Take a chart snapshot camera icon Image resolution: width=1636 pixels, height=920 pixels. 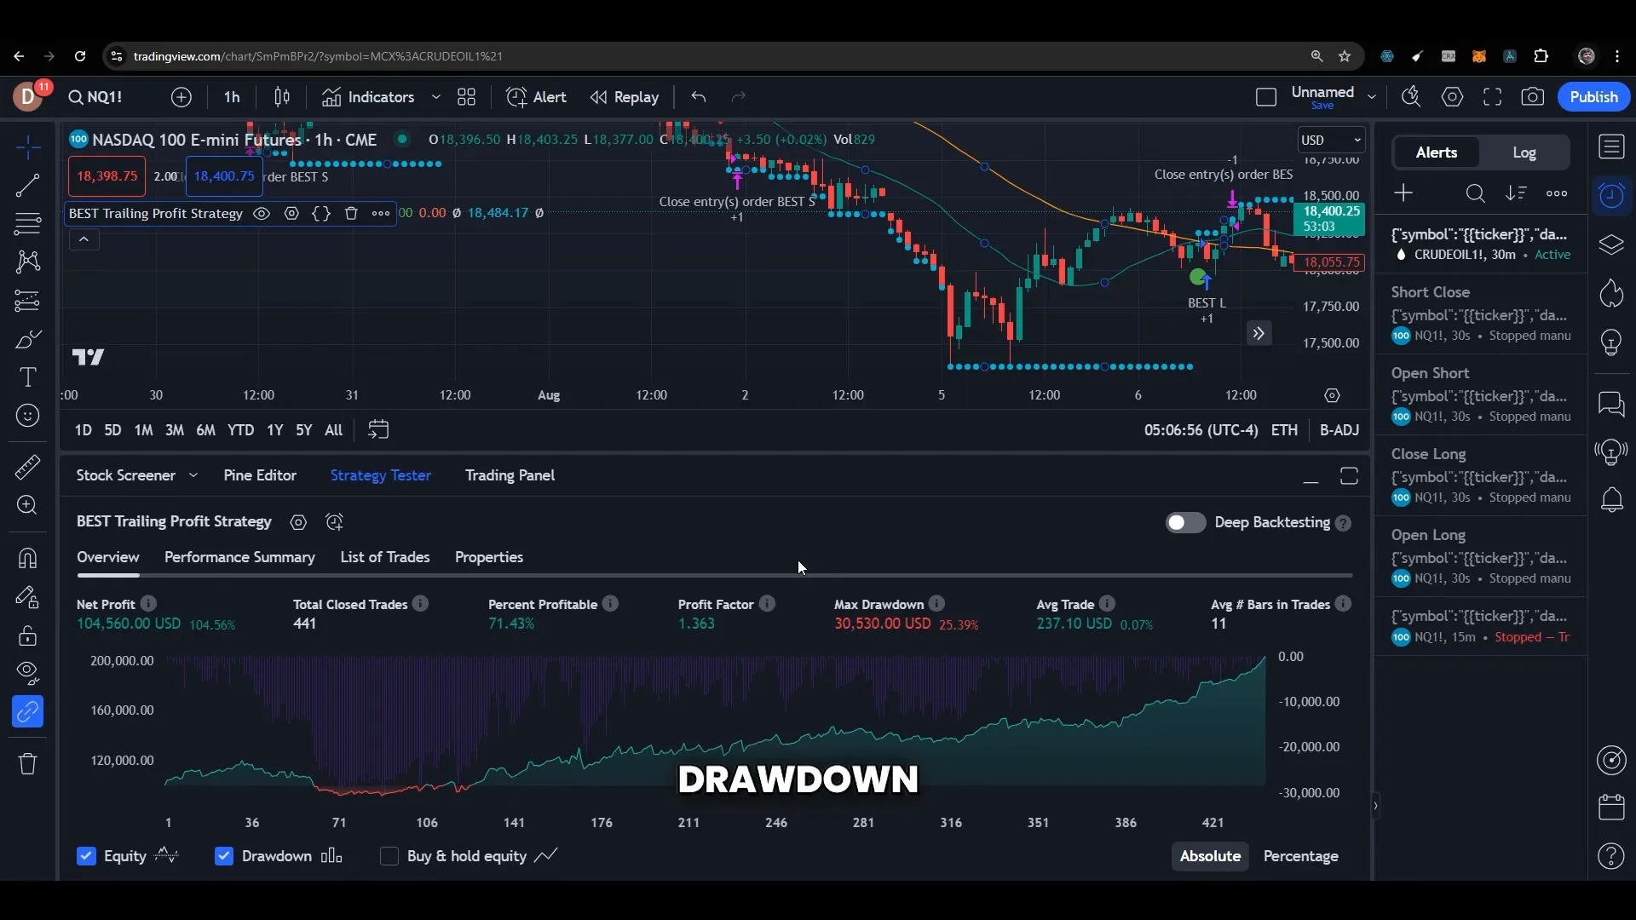[1532, 97]
